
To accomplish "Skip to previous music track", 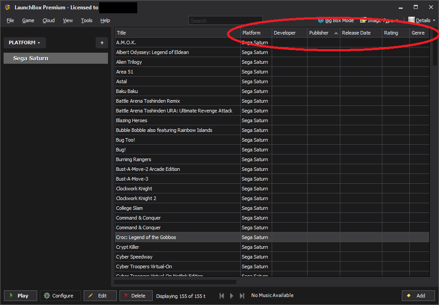I will (x=222, y=296).
